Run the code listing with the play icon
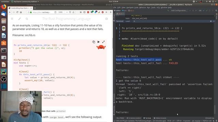Viewport: 218px width, 122px height. point(98,42)
